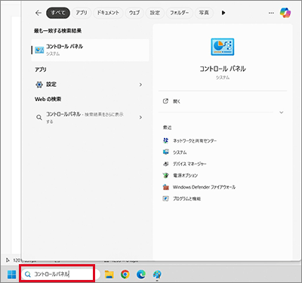
Task: Switch to the ウェブ filter tab
Action: click(134, 13)
